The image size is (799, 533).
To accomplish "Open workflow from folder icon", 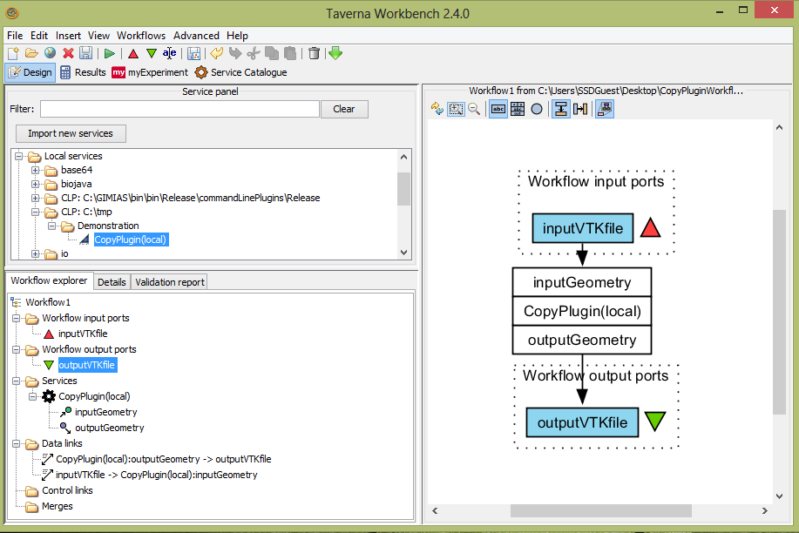I will (31, 54).
